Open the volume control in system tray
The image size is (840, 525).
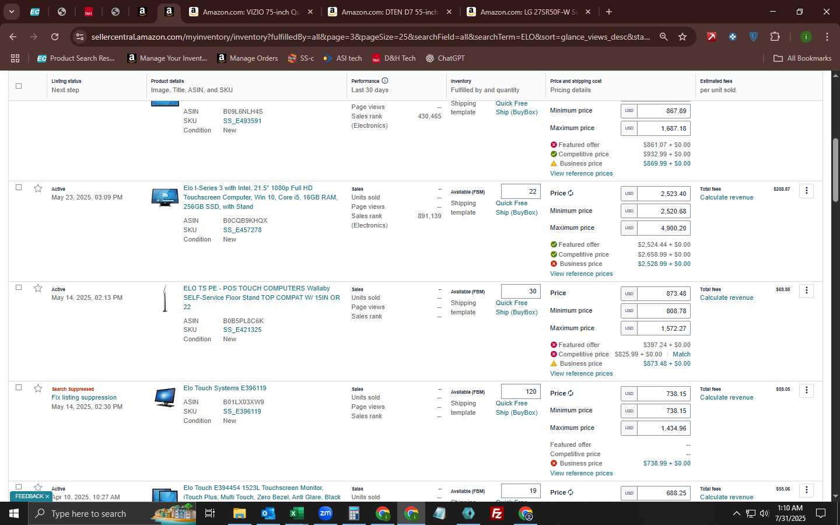tap(764, 513)
